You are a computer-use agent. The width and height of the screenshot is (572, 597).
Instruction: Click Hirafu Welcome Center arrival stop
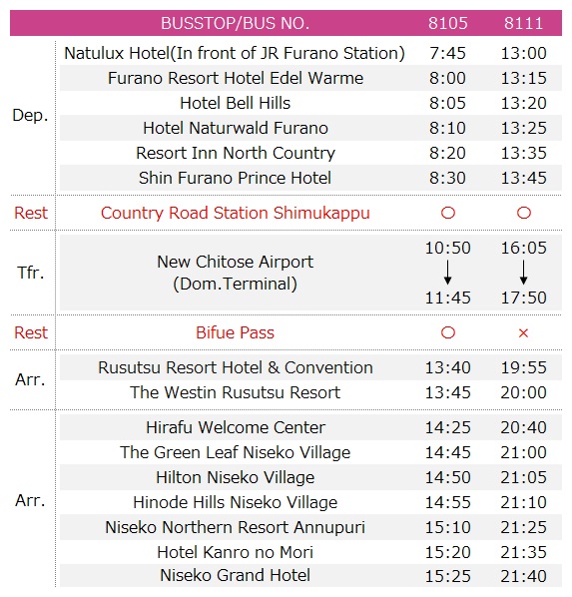click(236, 427)
